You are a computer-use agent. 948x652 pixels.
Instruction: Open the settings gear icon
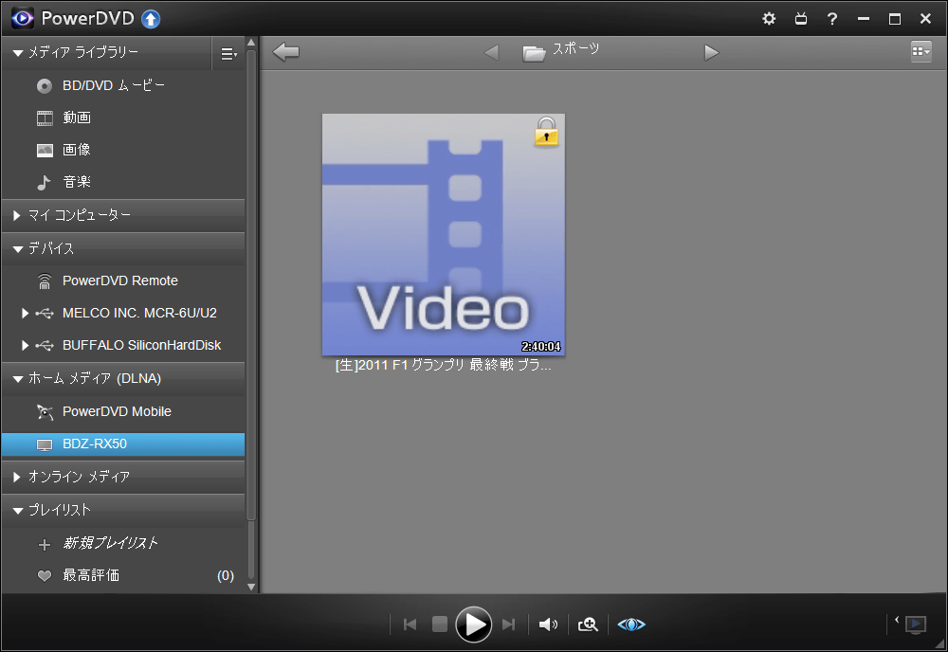769,19
